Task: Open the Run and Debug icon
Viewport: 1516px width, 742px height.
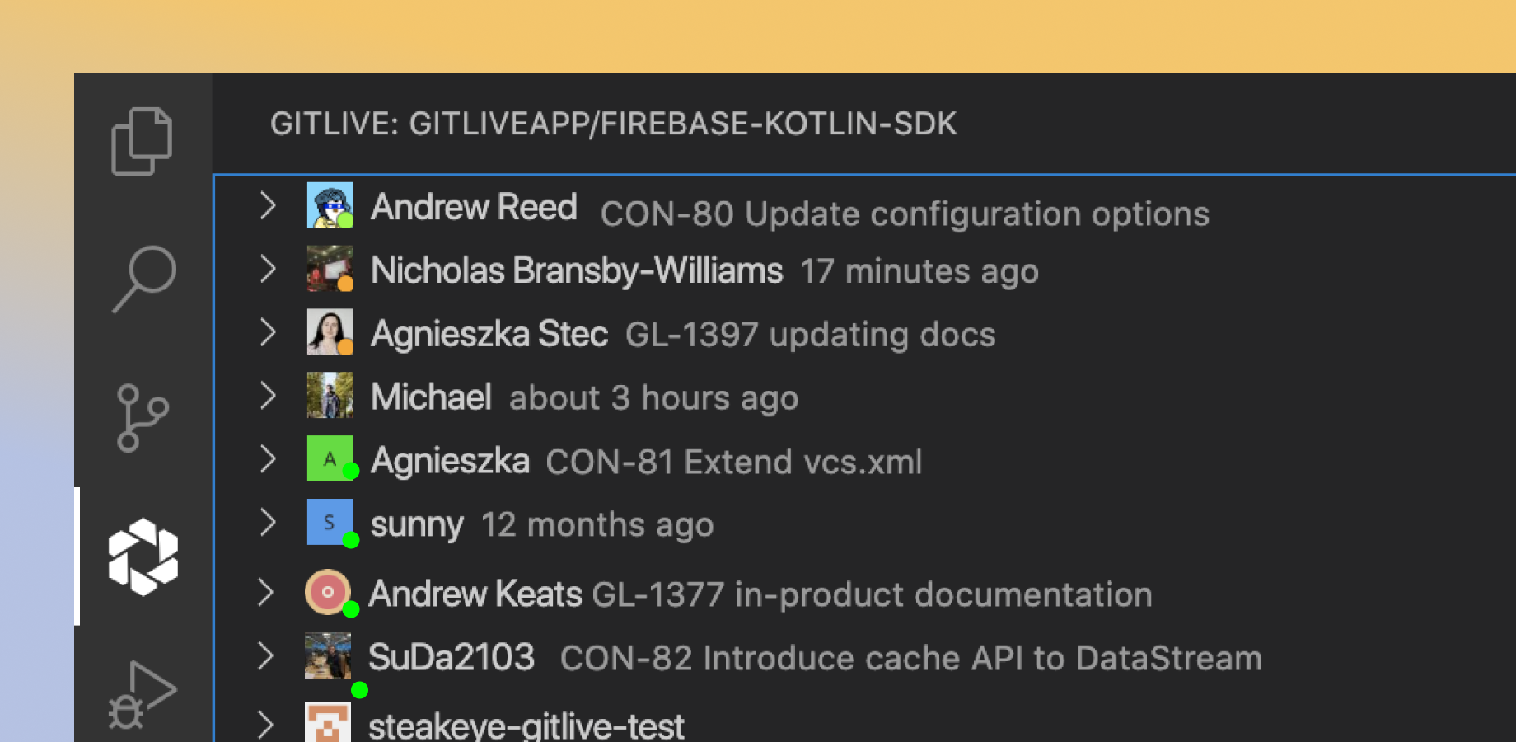Action: (x=143, y=694)
